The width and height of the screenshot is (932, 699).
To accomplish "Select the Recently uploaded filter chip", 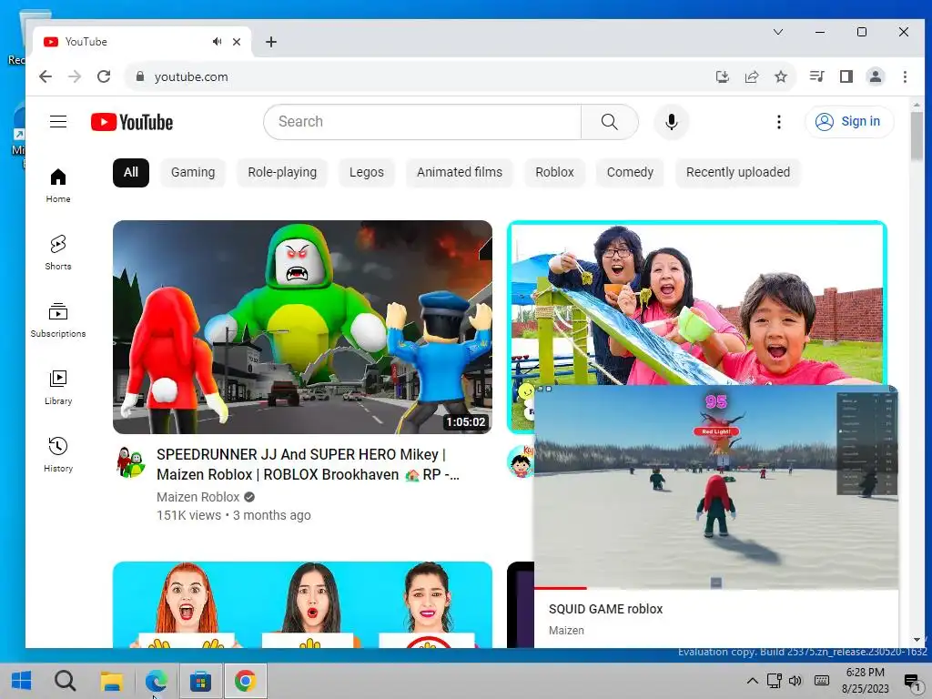I will tap(738, 172).
